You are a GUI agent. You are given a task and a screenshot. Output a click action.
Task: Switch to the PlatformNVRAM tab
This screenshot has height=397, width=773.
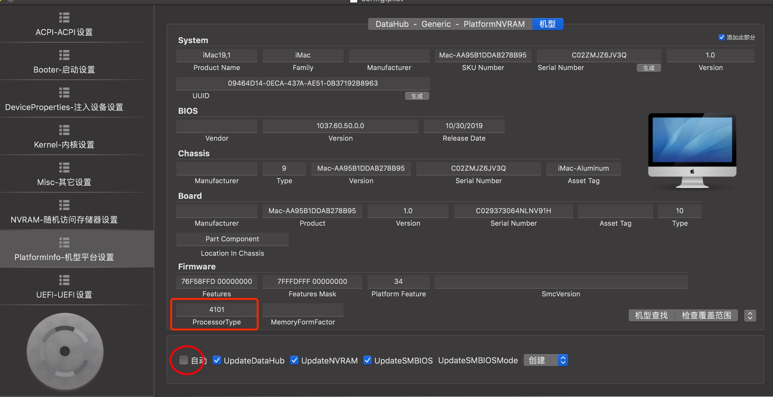pyautogui.click(x=494, y=24)
